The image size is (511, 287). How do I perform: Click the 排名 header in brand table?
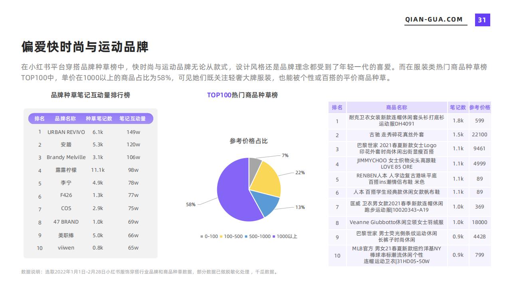40,119
